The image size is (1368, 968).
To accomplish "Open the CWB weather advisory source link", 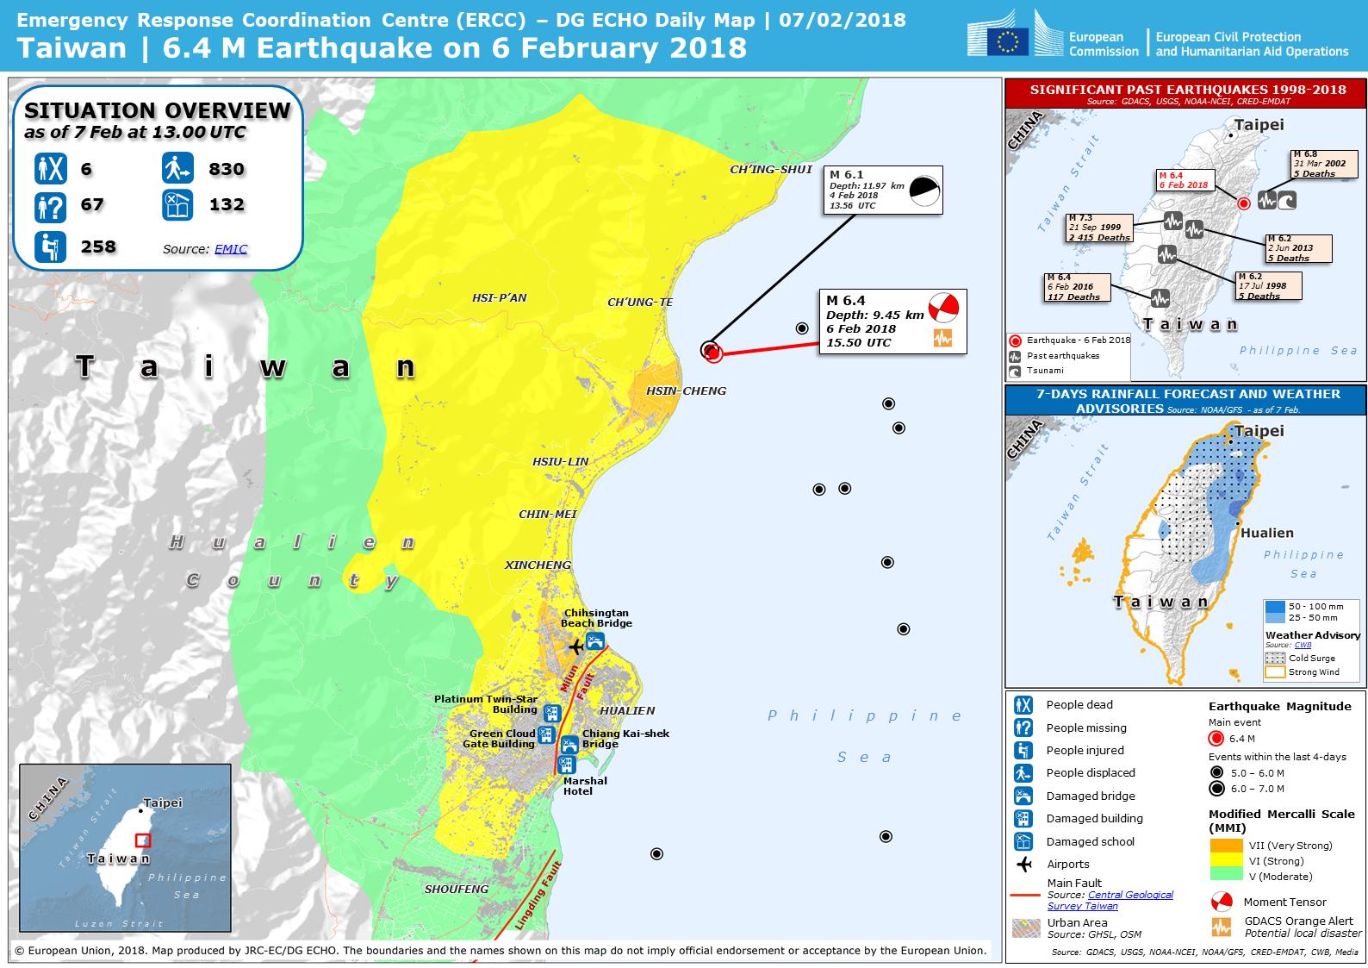I will coord(1303,645).
